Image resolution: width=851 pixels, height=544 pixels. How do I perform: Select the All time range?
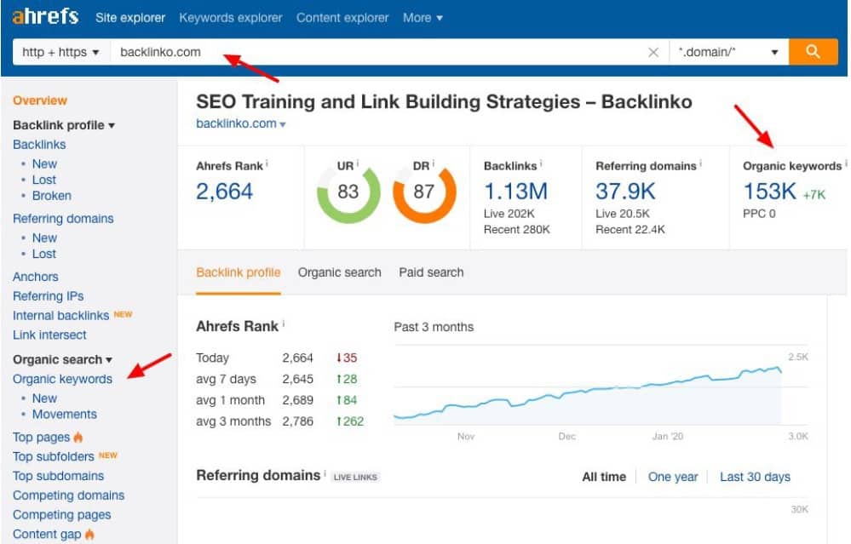tap(604, 477)
